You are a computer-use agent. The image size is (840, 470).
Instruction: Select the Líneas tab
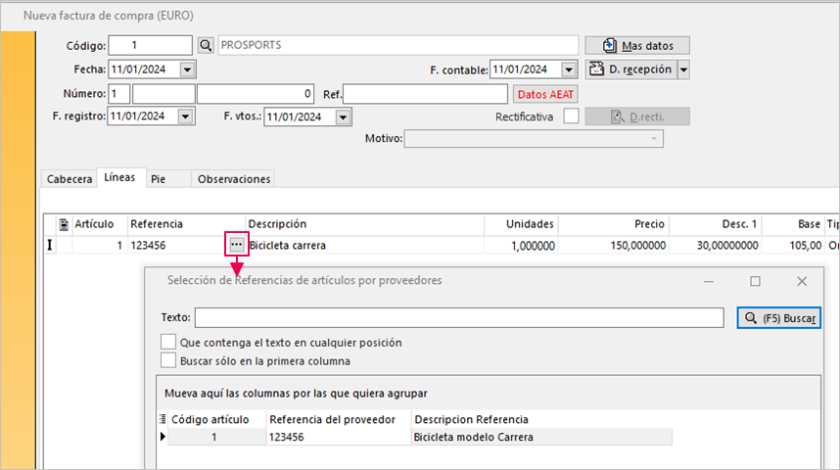tap(119, 177)
